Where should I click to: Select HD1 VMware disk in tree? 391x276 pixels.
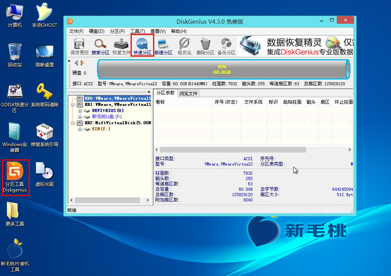pos(118,105)
